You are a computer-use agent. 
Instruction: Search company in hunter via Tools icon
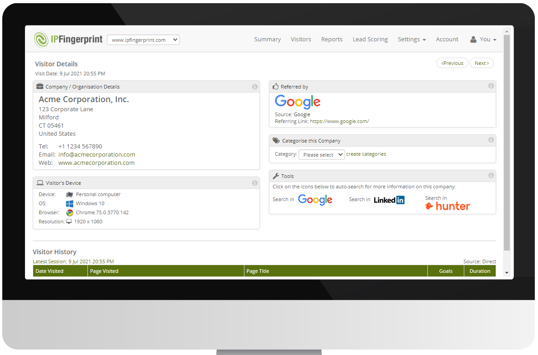tap(447, 206)
